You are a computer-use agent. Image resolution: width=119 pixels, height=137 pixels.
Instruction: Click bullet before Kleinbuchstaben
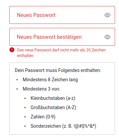25,98
